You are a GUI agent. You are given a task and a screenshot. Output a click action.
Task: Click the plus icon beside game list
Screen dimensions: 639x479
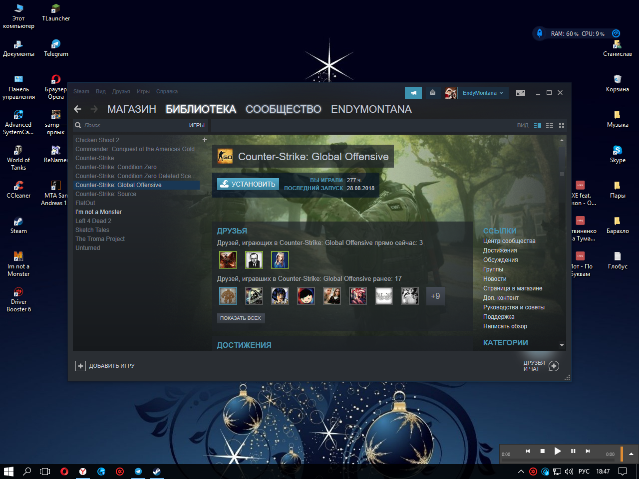[205, 140]
